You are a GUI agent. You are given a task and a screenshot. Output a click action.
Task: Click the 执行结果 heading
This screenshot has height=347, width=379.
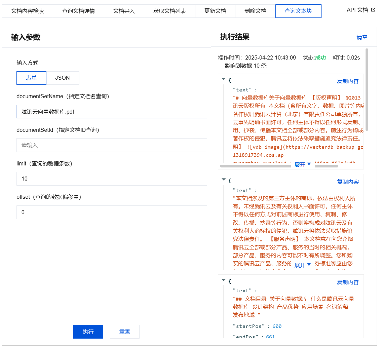(x=235, y=37)
